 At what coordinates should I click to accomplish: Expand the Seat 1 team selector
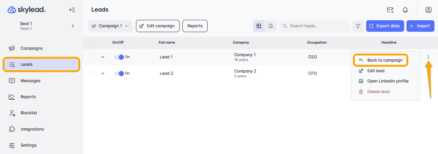(x=73, y=26)
